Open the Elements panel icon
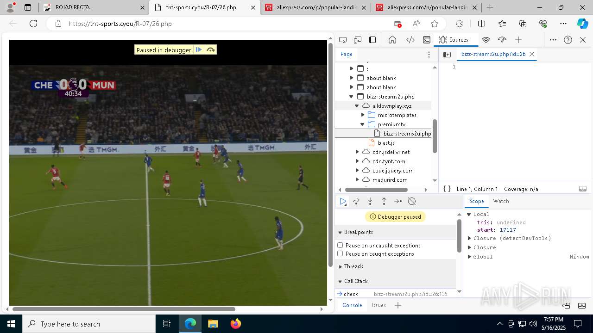 click(x=410, y=40)
